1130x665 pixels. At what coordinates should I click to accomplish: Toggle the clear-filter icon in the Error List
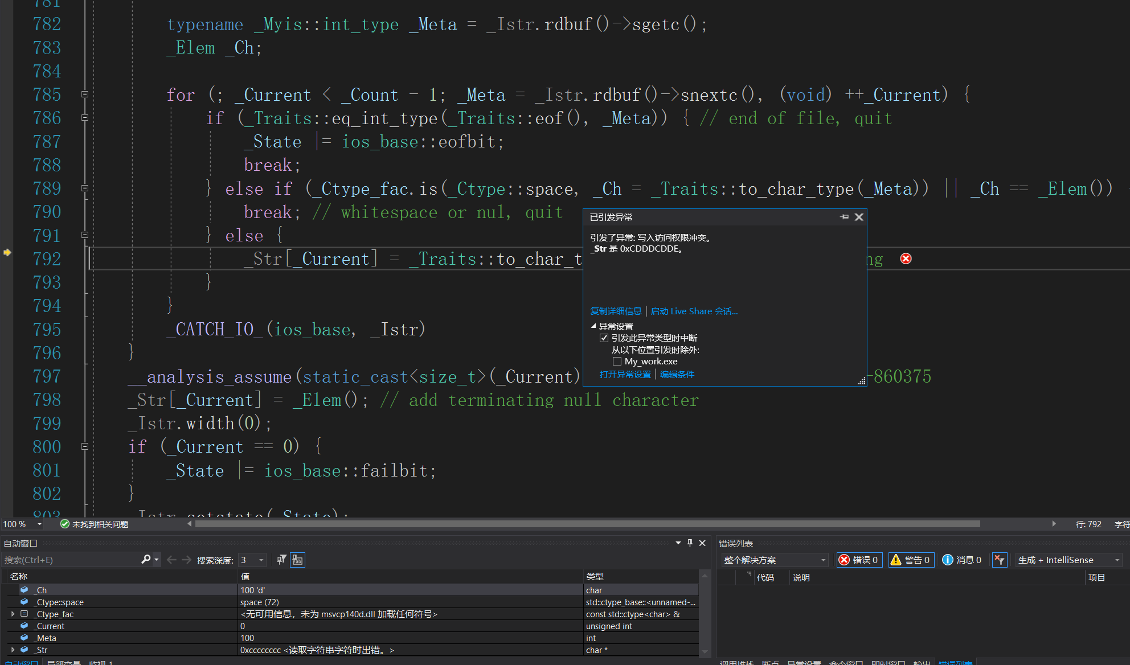coord(1000,560)
